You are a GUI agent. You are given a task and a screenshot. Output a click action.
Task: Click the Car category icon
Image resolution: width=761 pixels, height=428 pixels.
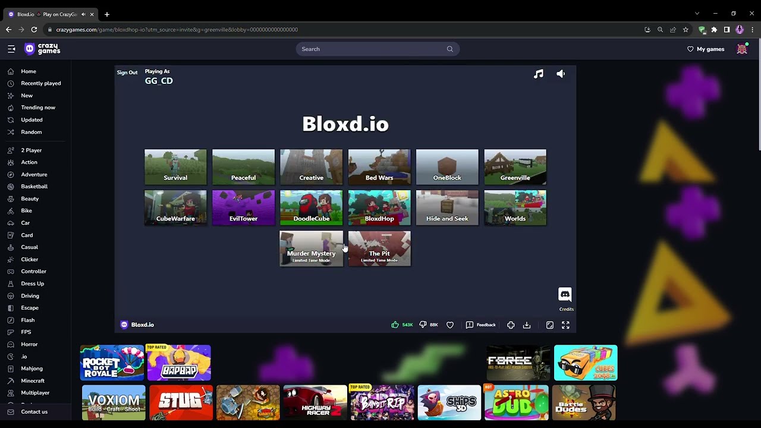11,223
